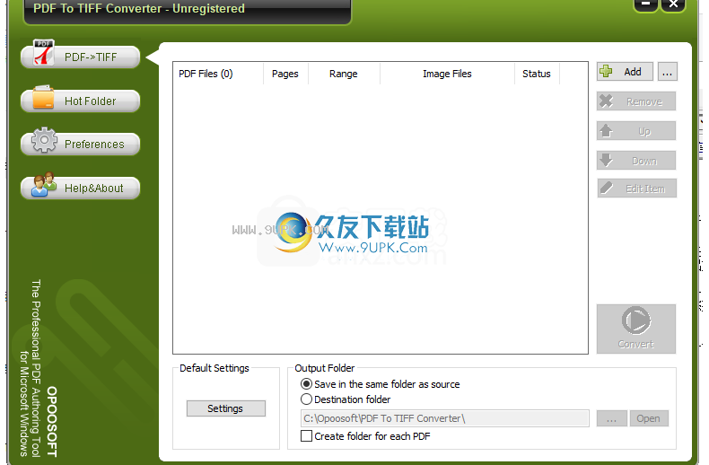Click the Status column header
This screenshot has width=709, height=465.
coord(538,74)
